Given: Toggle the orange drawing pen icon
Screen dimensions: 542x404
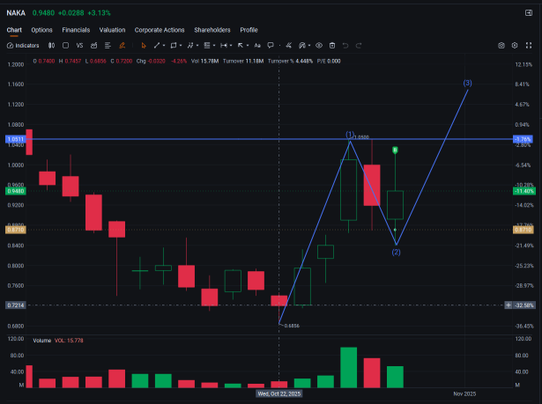Looking at the screenshot, I should 122,46.
